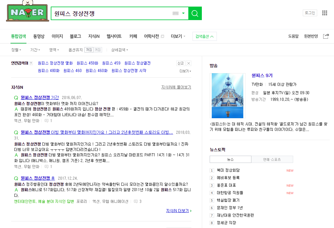Collapse the 검색옵션 panel
This screenshot has height=228, width=334.
click(x=205, y=36)
